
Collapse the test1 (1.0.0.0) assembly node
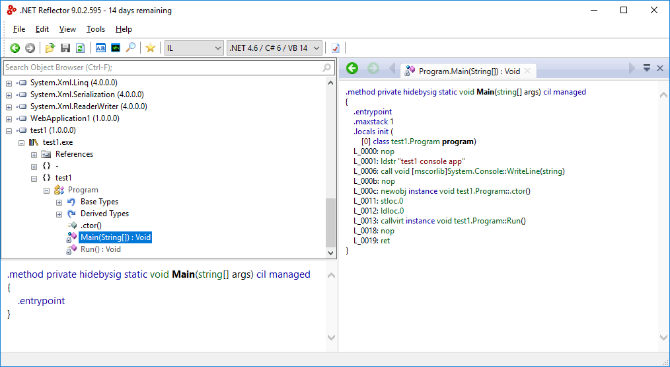coord(9,130)
